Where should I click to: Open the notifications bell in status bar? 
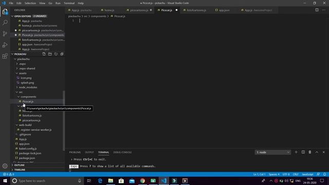pos(324,174)
